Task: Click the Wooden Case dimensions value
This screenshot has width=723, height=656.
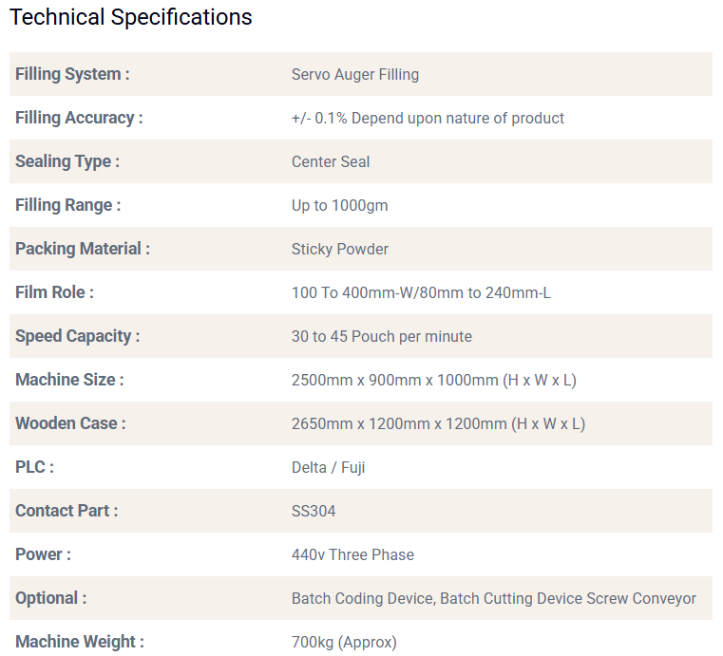Action: click(438, 423)
